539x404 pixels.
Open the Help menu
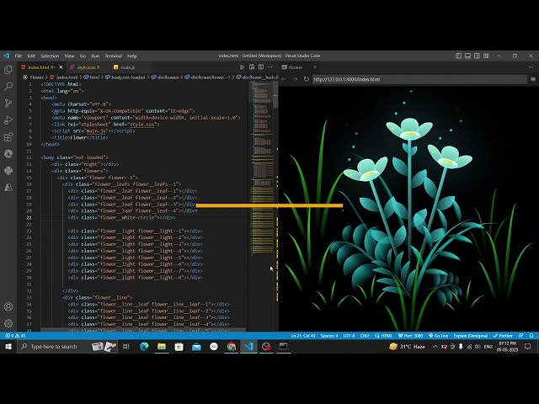[132, 56]
